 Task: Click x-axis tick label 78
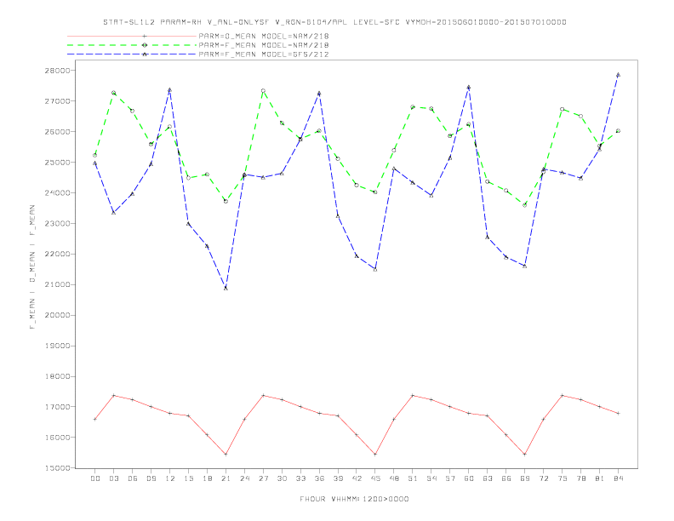click(x=580, y=478)
